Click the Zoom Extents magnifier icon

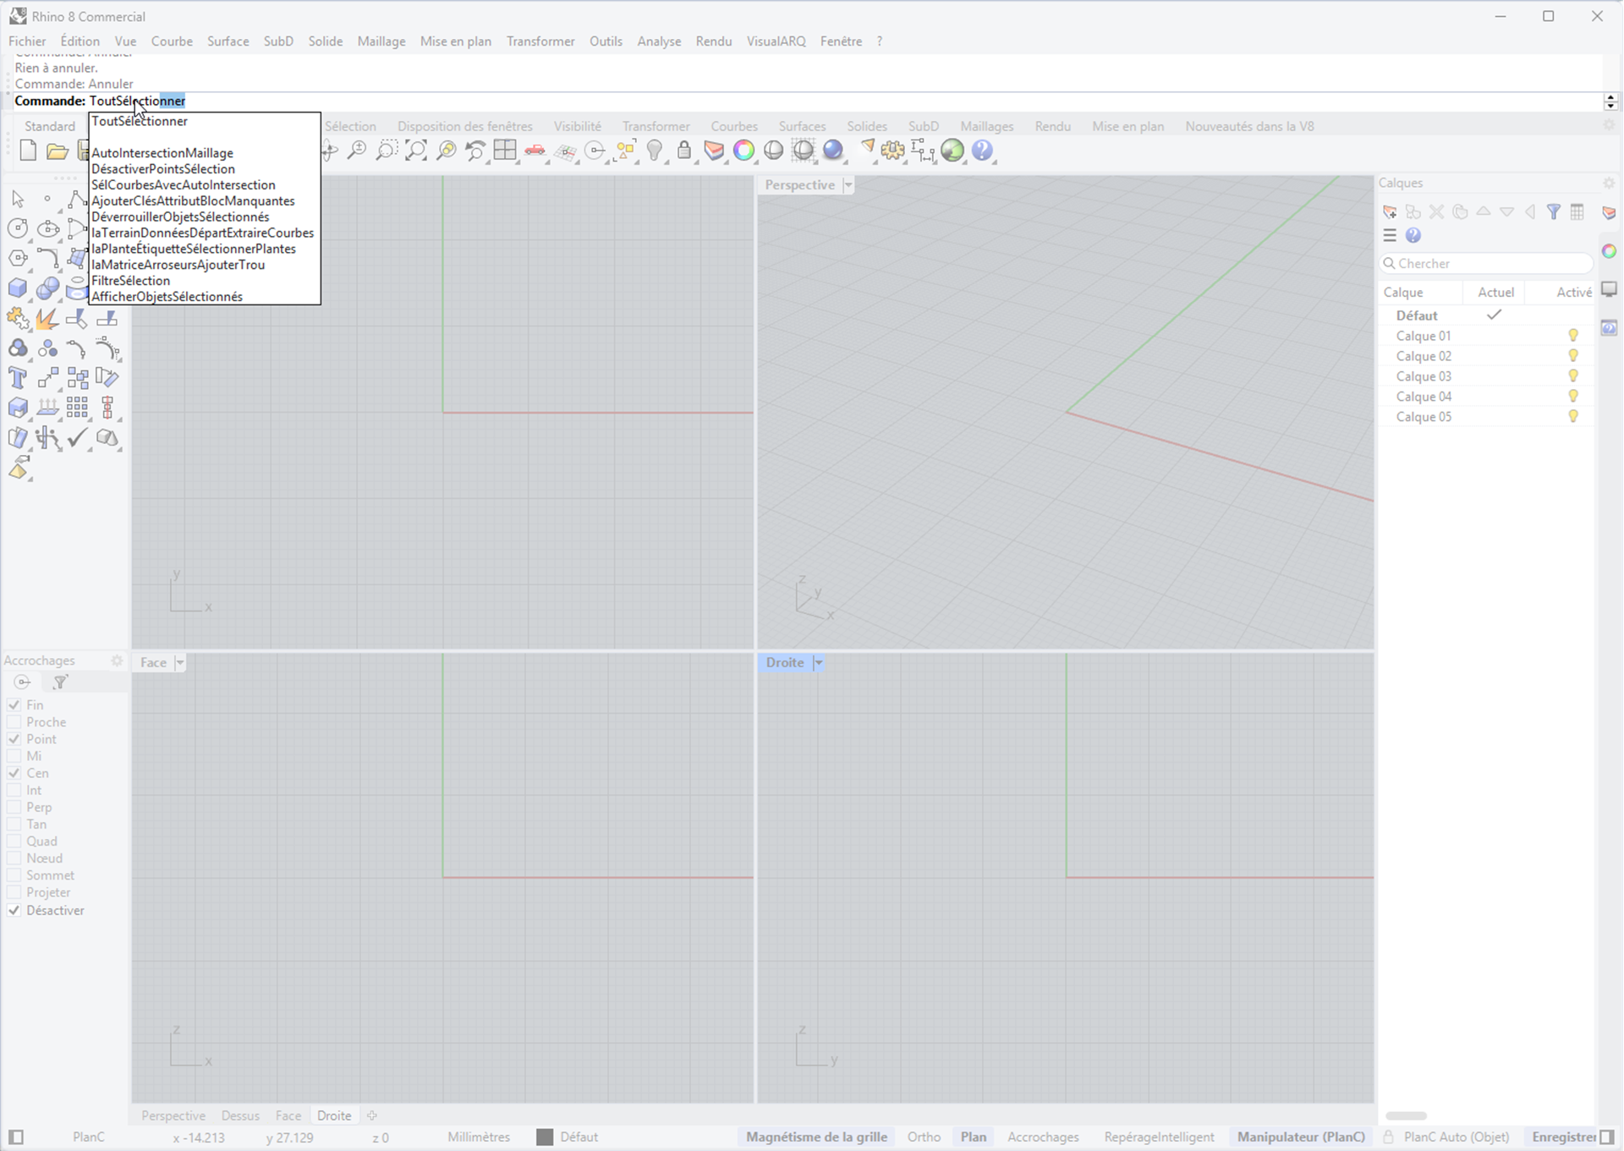click(x=415, y=151)
